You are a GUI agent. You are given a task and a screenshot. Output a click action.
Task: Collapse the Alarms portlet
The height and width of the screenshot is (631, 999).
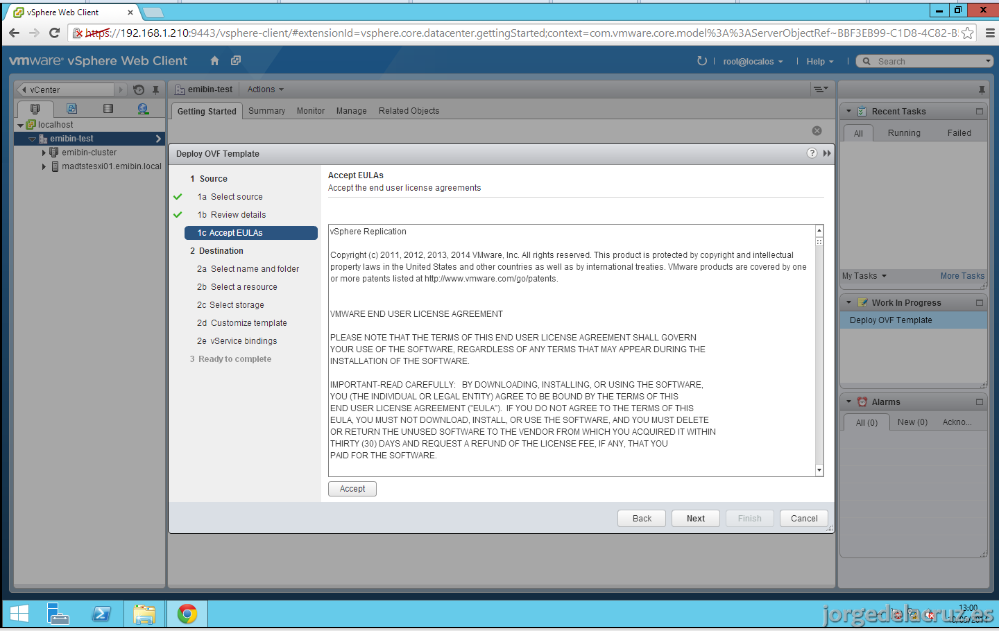click(x=848, y=401)
